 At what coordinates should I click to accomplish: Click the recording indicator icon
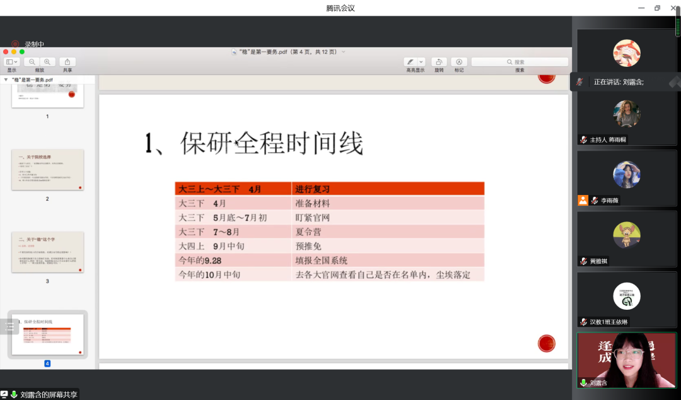[x=15, y=44]
